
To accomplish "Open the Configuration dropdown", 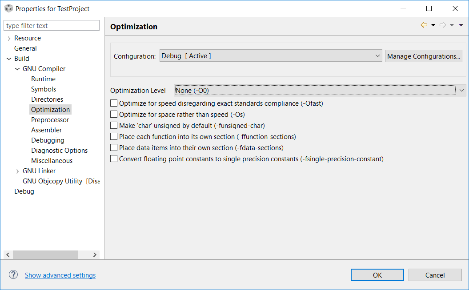I will (x=377, y=56).
